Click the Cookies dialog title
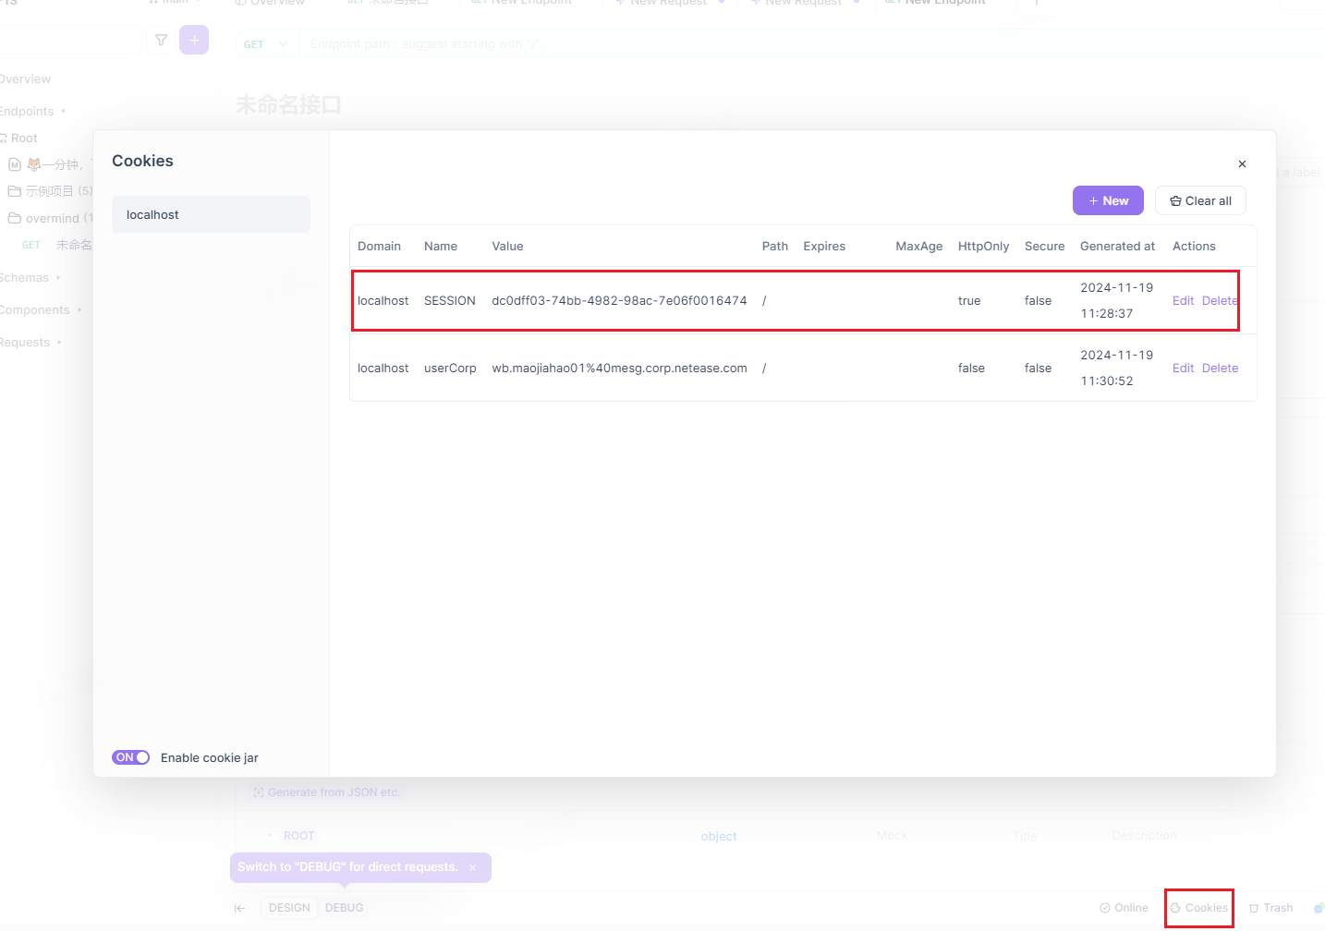This screenshot has height=931, width=1325. [142, 161]
